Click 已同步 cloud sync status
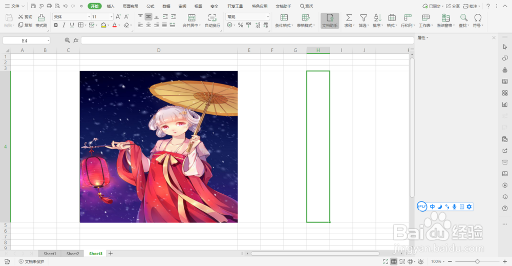The width and height of the screenshot is (512, 266). 433,6
